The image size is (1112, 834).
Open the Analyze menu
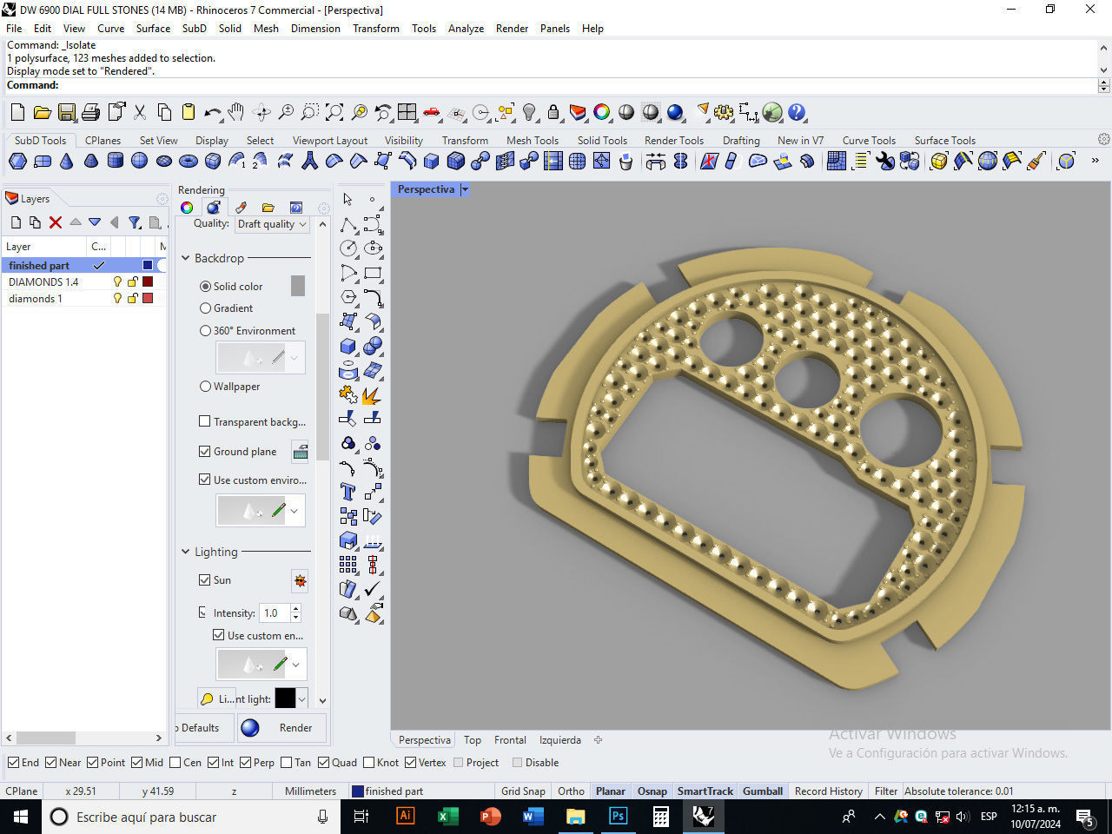tap(466, 29)
